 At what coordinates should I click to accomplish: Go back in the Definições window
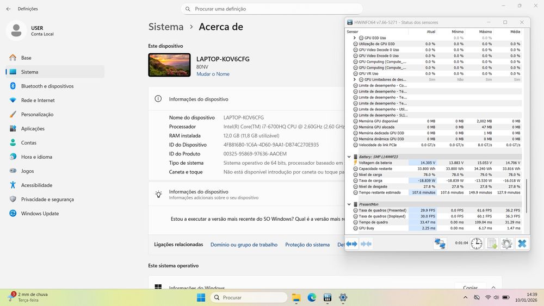[8, 9]
